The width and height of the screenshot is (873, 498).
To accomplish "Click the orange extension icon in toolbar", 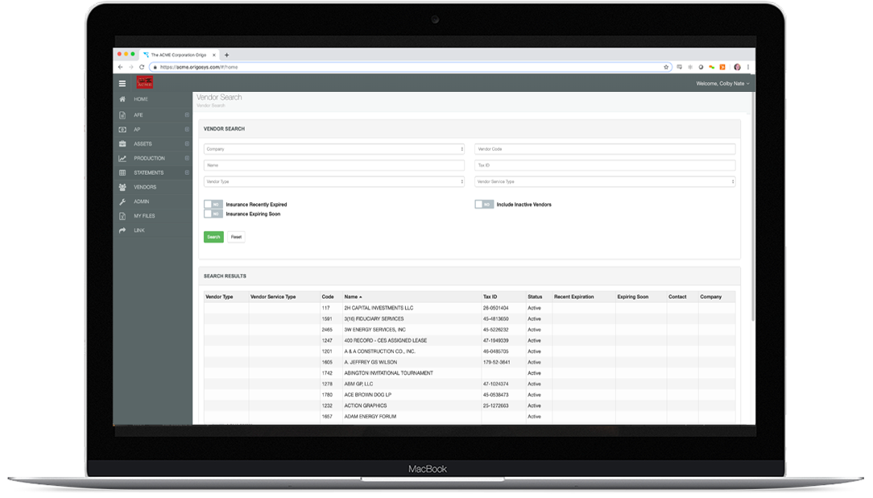I will coord(722,67).
